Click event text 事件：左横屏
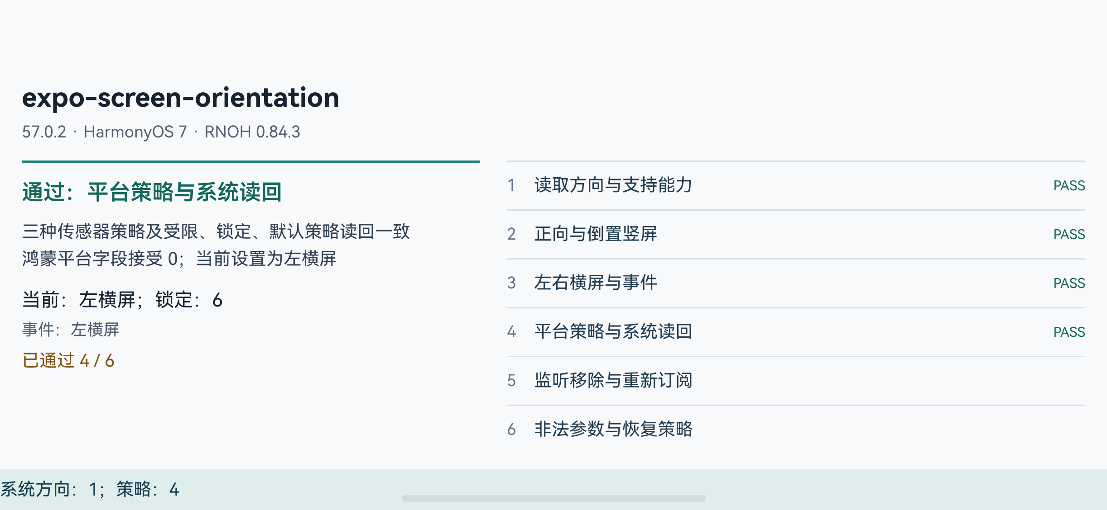 (71, 330)
